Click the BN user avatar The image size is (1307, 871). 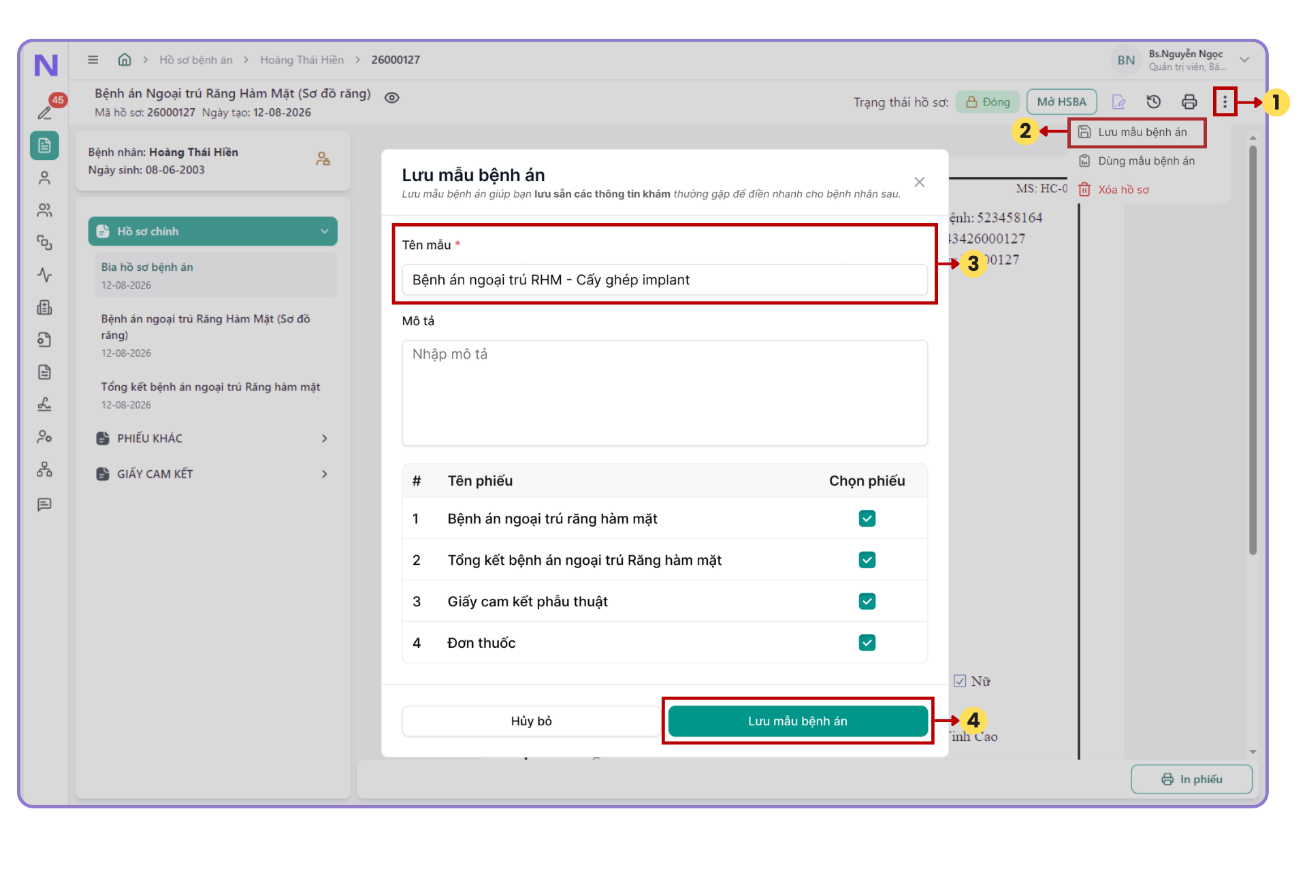1126,60
